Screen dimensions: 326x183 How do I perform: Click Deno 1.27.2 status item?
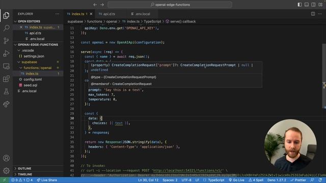tap(277, 180)
